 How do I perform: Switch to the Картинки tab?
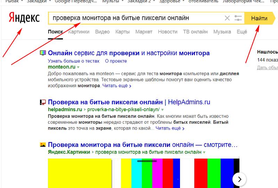tap(79, 32)
